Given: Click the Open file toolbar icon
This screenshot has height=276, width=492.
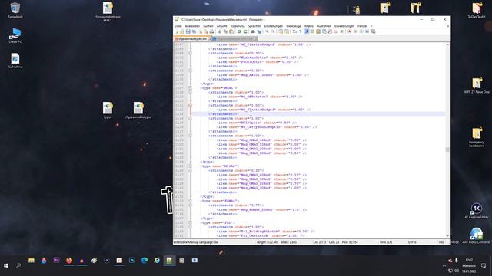Looking at the screenshot, I should pos(181,31).
